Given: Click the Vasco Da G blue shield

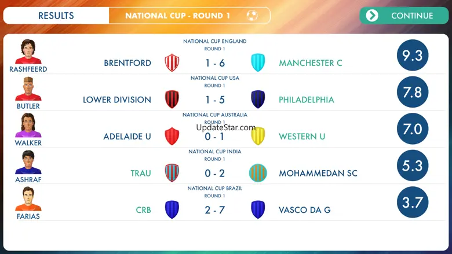Looking at the screenshot, I should click(x=258, y=209).
